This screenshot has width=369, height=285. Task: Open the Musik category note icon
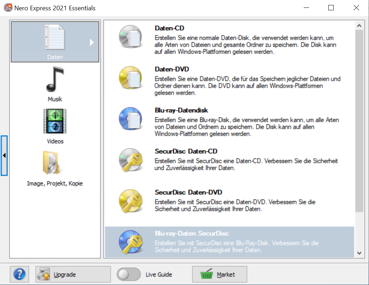click(x=55, y=80)
